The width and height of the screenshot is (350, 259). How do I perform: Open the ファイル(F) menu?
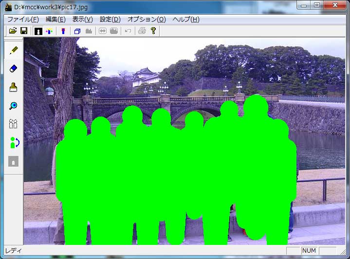(23, 19)
